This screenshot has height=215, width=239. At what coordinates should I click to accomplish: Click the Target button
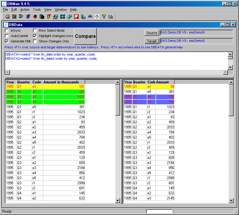click(152, 41)
